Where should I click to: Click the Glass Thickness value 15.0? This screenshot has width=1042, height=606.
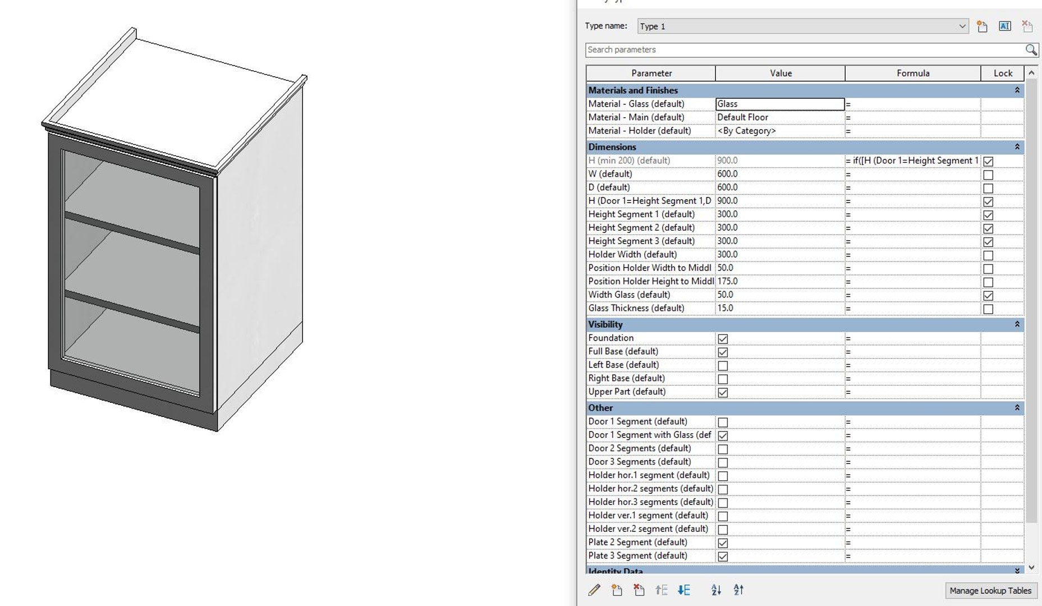780,308
